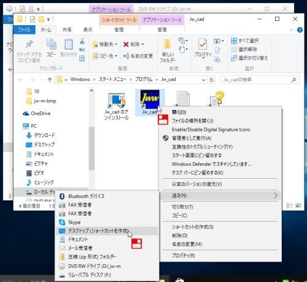This screenshot has height=282, width=307.
Task: Click Select All icon
Action: (x=234, y=41)
